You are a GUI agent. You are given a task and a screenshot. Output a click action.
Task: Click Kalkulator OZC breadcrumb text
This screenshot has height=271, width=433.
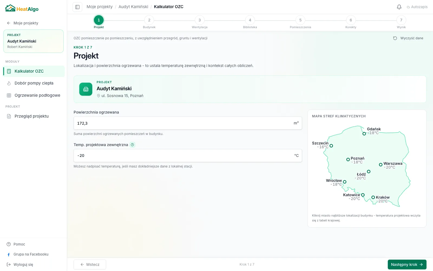(x=169, y=7)
